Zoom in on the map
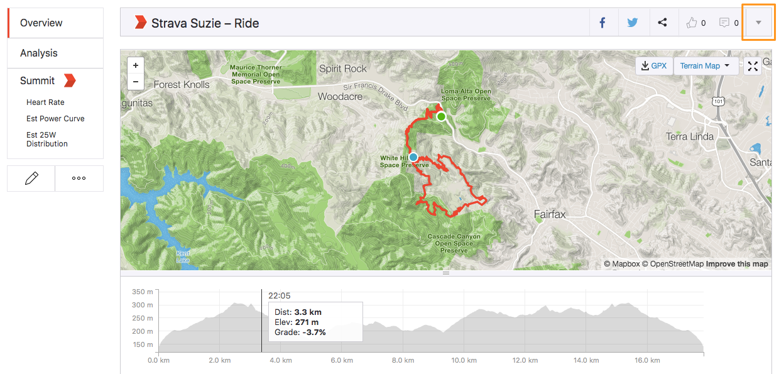The height and width of the screenshot is (374, 779). pos(135,65)
